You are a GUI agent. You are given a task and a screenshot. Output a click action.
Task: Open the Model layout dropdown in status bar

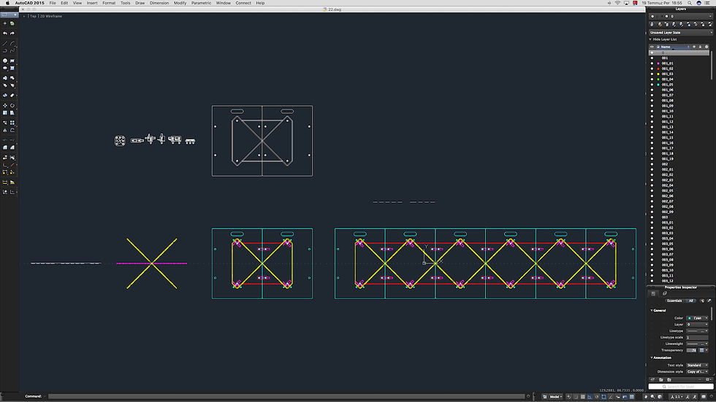tap(555, 397)
